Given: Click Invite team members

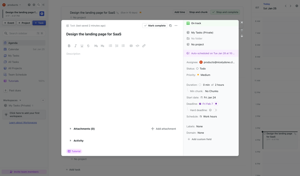Looking at the screenshot, I should (x=24, y=172).
